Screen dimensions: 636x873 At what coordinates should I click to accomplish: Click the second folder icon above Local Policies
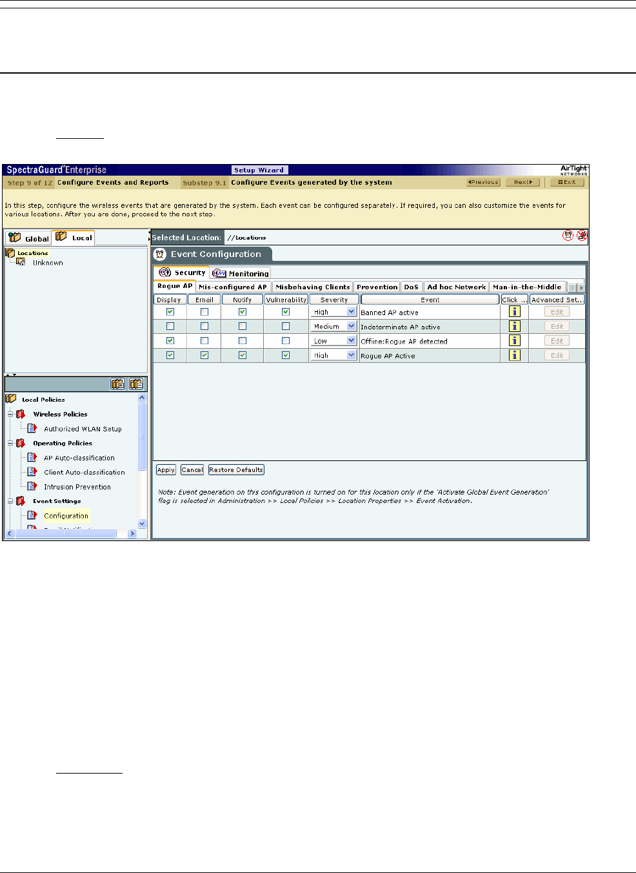136,384
